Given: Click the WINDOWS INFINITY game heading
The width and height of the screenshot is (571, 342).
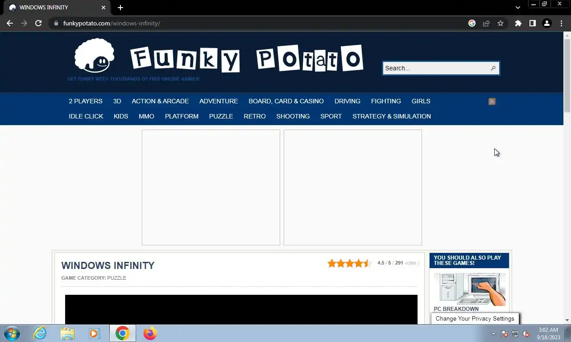Looking at the screenshot, I should tap(108, 265).
